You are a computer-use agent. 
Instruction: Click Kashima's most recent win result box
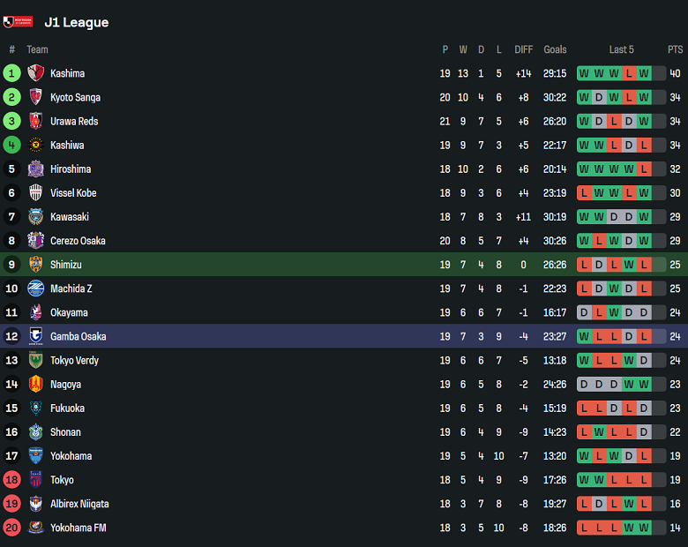644,73
